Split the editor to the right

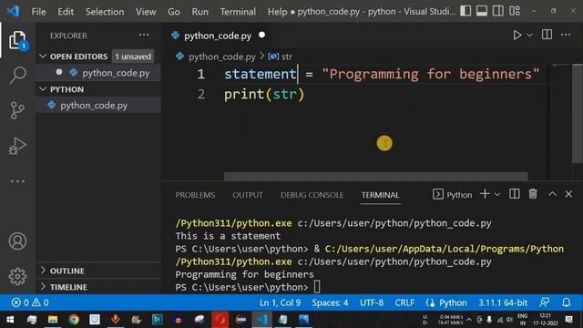point(547,35)
